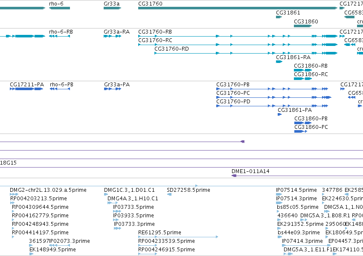Select transcript Gr33a-RA

(x=112, y=36)
